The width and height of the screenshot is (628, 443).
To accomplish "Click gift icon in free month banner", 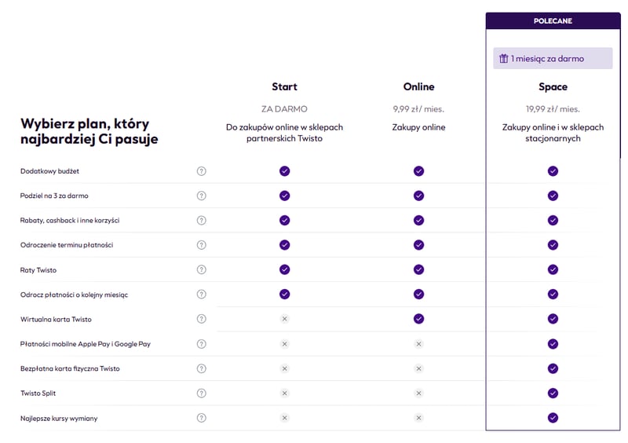I will tap(503, 59).
